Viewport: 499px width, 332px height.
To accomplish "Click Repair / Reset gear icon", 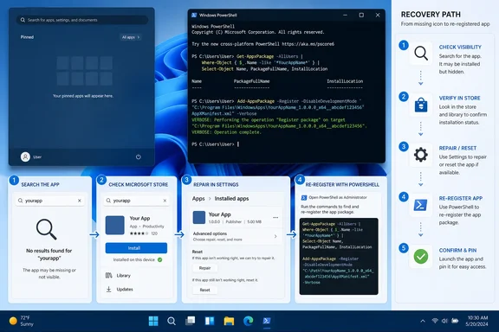I will [x=421, y=155].
